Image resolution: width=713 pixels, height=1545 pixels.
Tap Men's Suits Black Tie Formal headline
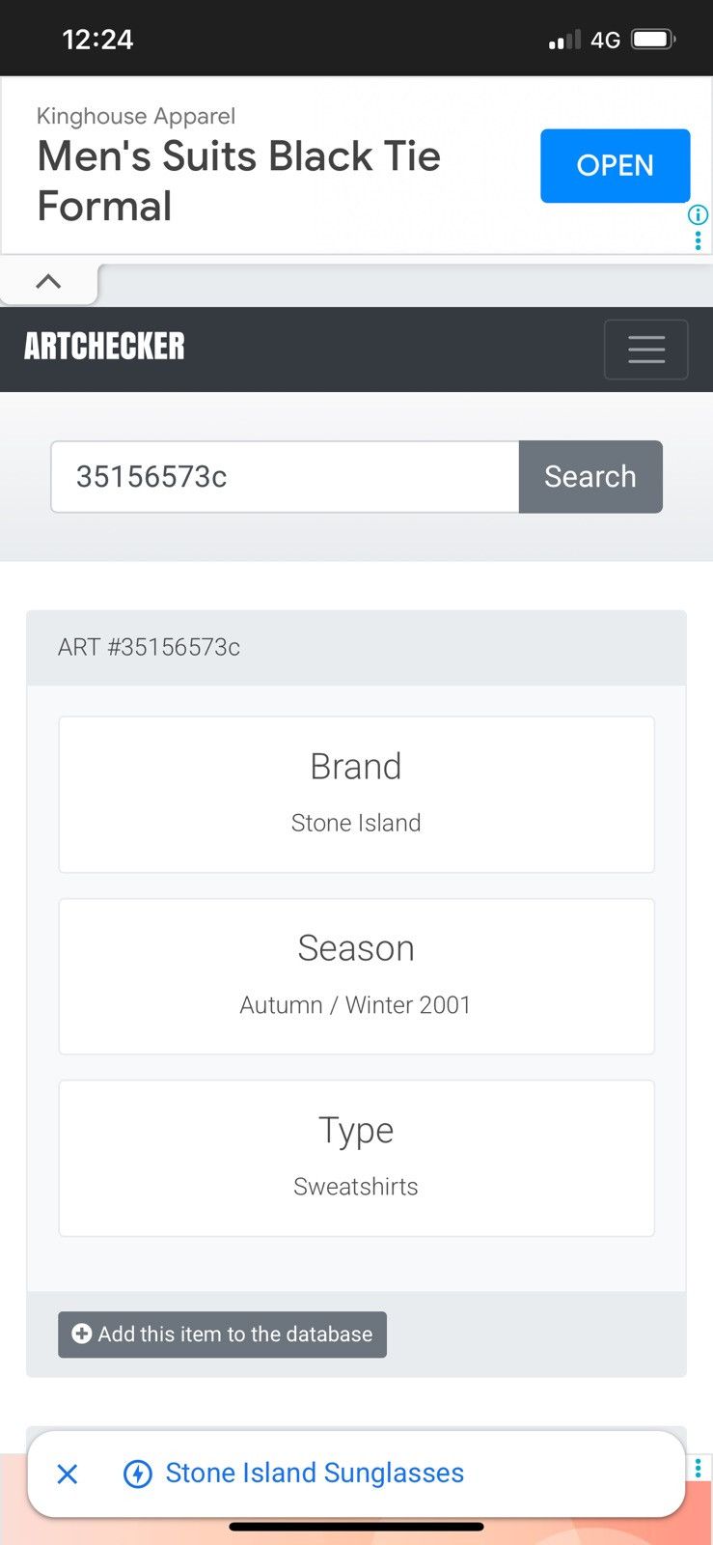239,181
